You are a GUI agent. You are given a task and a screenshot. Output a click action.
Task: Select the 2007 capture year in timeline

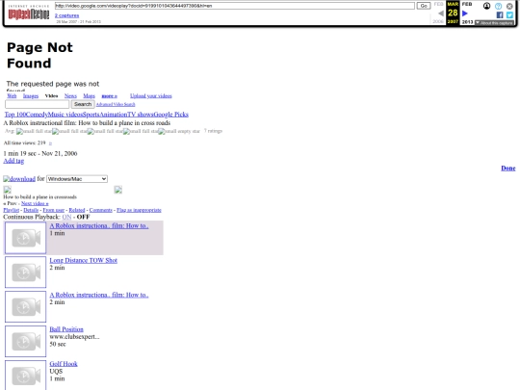(453, 21)
